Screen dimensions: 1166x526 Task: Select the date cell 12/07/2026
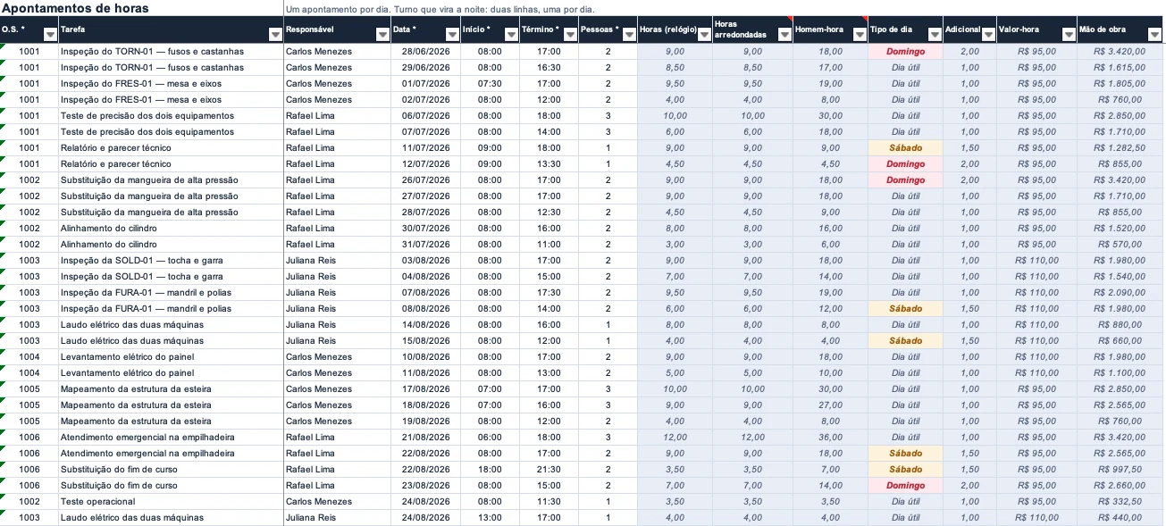[x=425, y=164]
